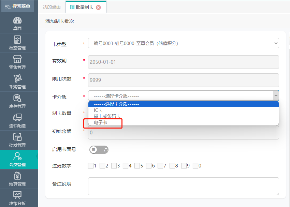Choose IC卡 from the list
This screenshot has height=207, width=290.
tap(184, 110)
